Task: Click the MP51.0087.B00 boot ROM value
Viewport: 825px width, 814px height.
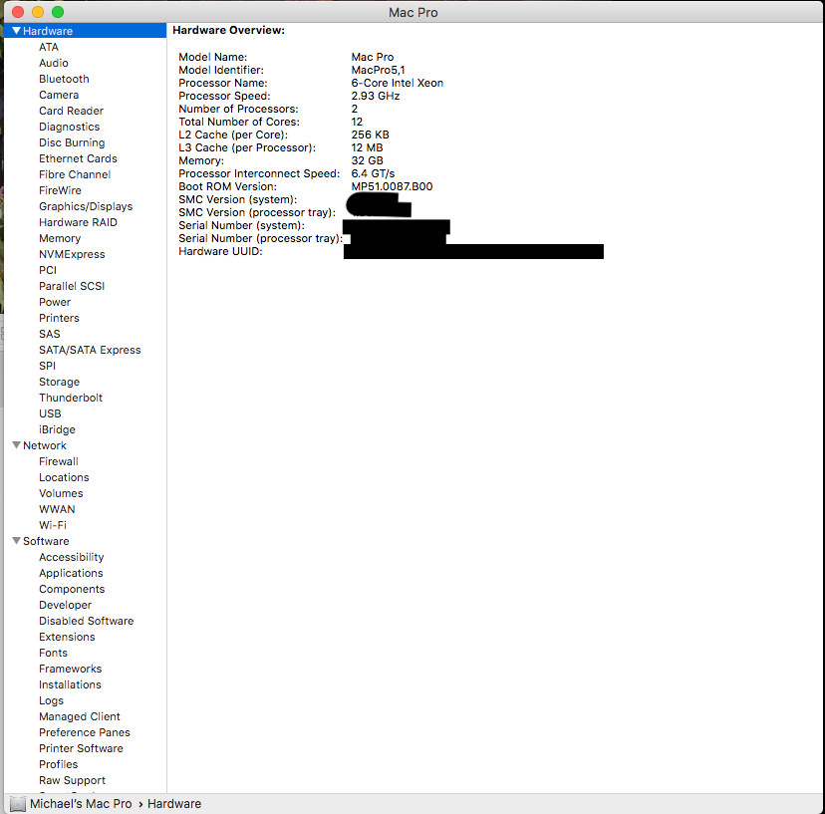Action: point(392,186)
